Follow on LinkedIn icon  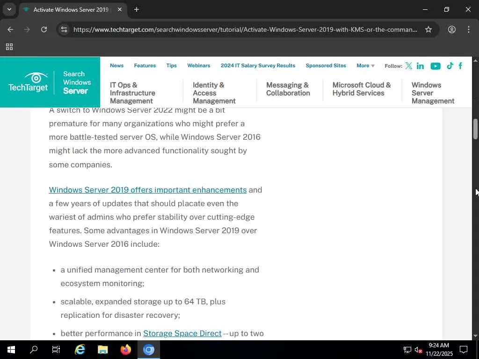point(421,65)
